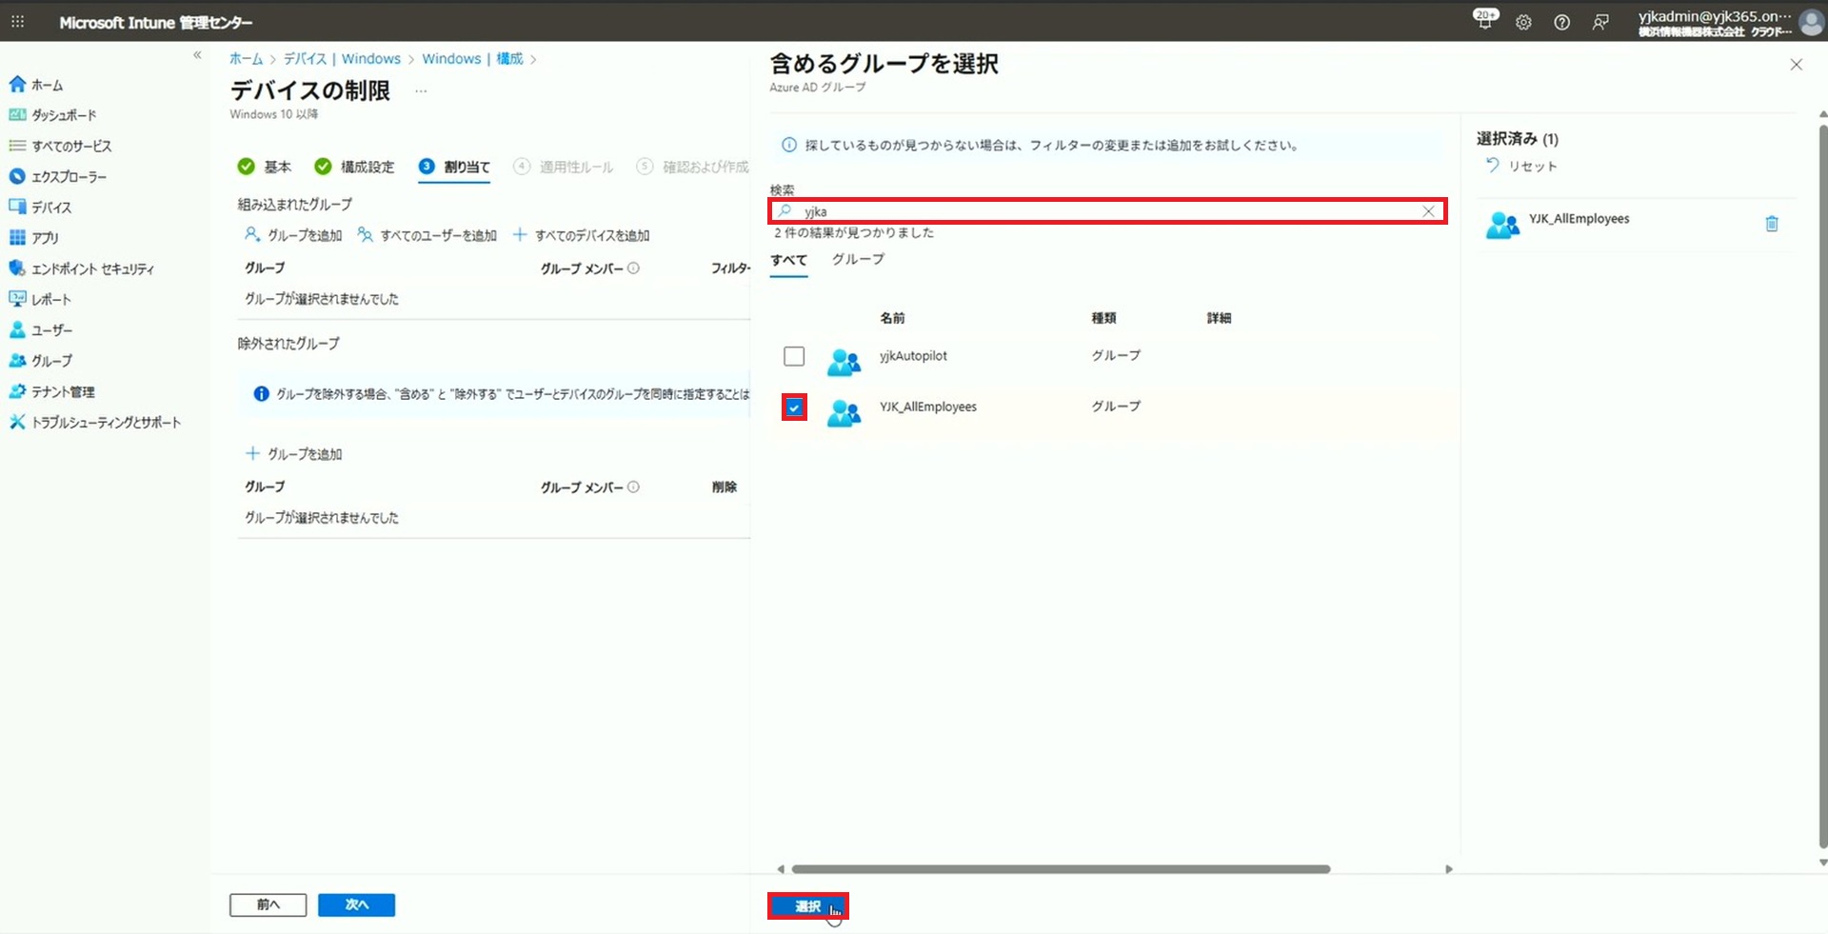The image size is (1828, 934).
Task: Uncheck the YJK_AllEmployees group checkbox
Action: [x=794, y=407]
